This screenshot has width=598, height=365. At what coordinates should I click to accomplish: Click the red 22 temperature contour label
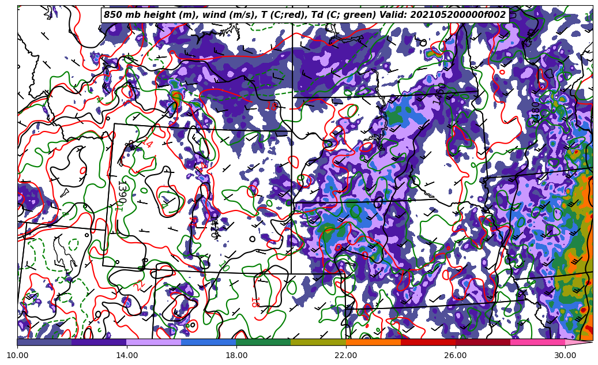click(139, 285)
